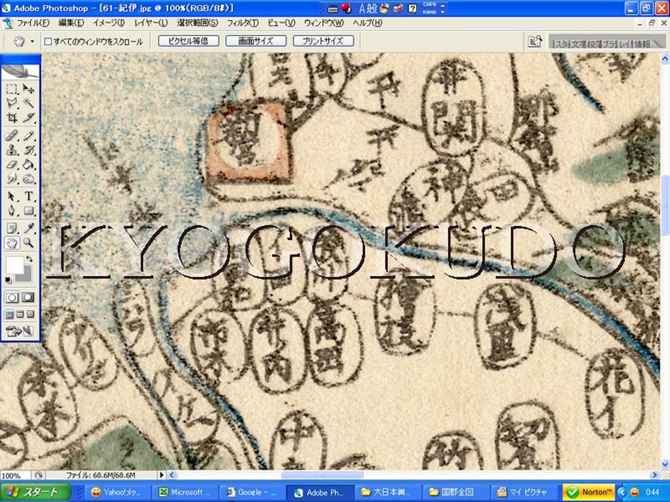Open the Windows スタート button
670x502 pixels.
coord(36,492)
